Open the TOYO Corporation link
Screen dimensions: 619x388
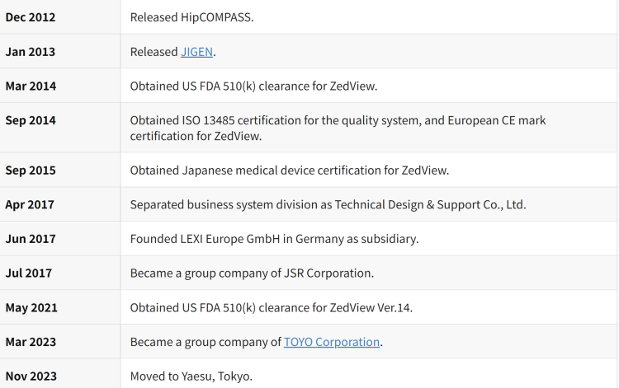[x=332, y=342]
